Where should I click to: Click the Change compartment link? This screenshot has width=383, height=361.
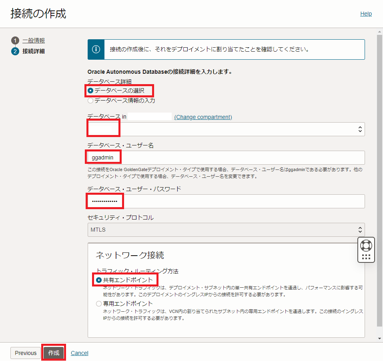203,117
